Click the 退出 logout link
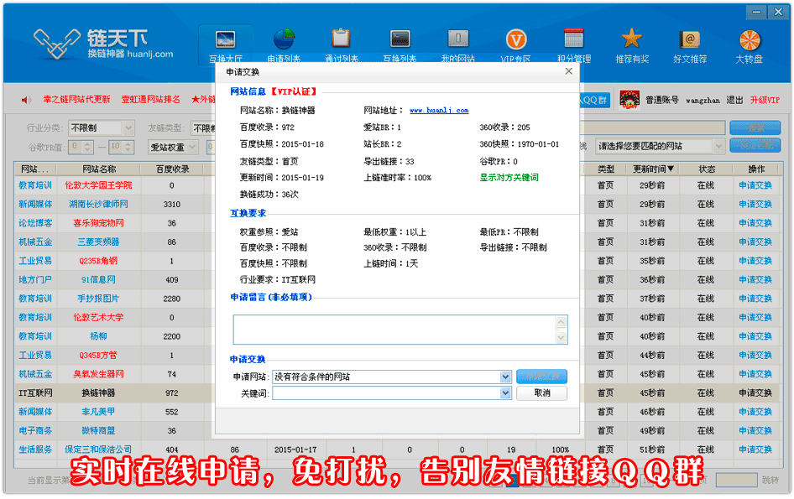Image resolution: width=794 pixels, height=499 pixels. [x=734, y=100]
